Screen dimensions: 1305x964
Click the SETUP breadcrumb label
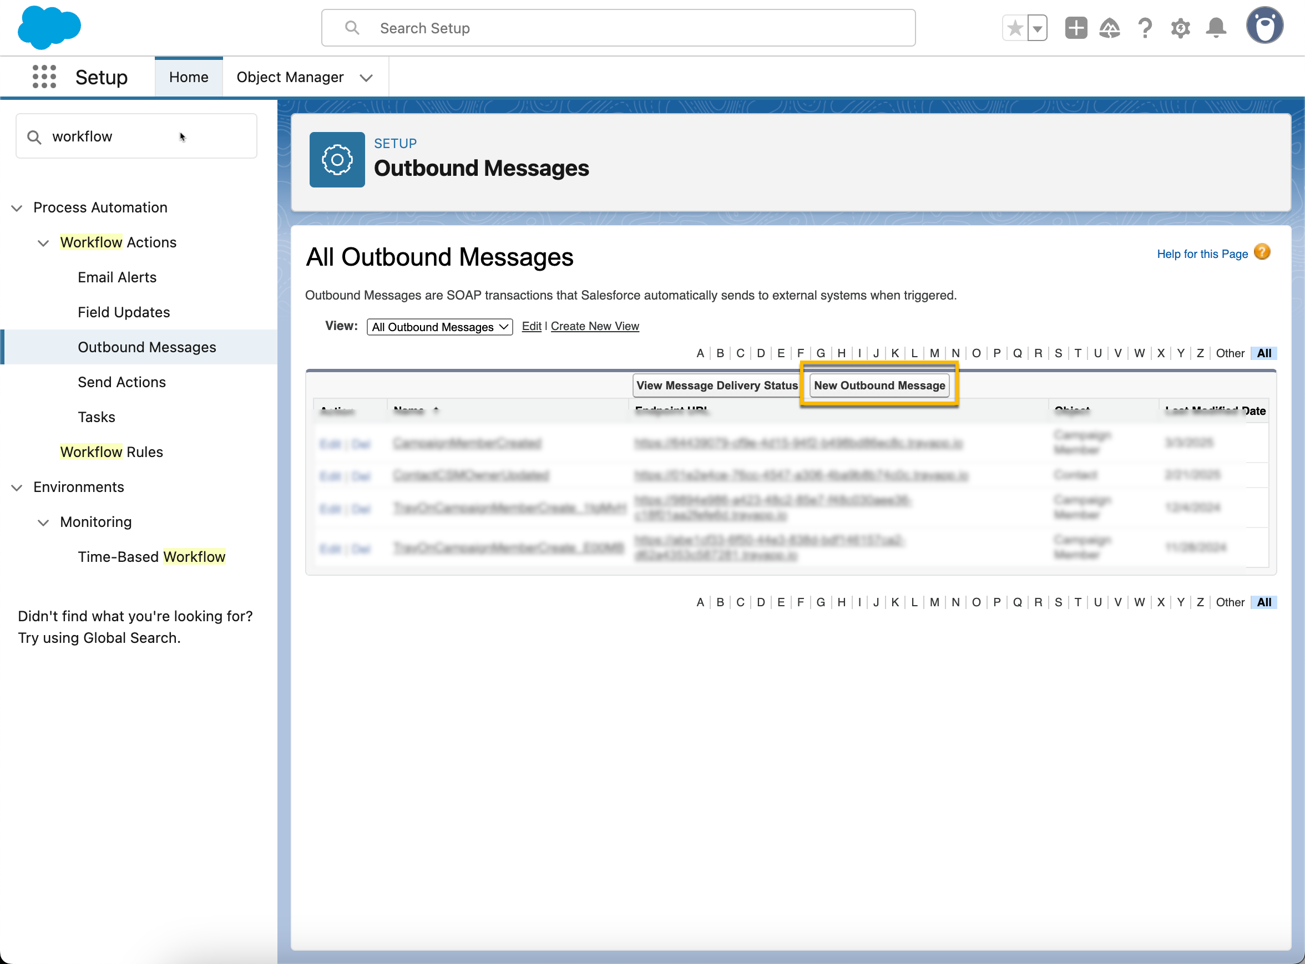coord(395,144)
